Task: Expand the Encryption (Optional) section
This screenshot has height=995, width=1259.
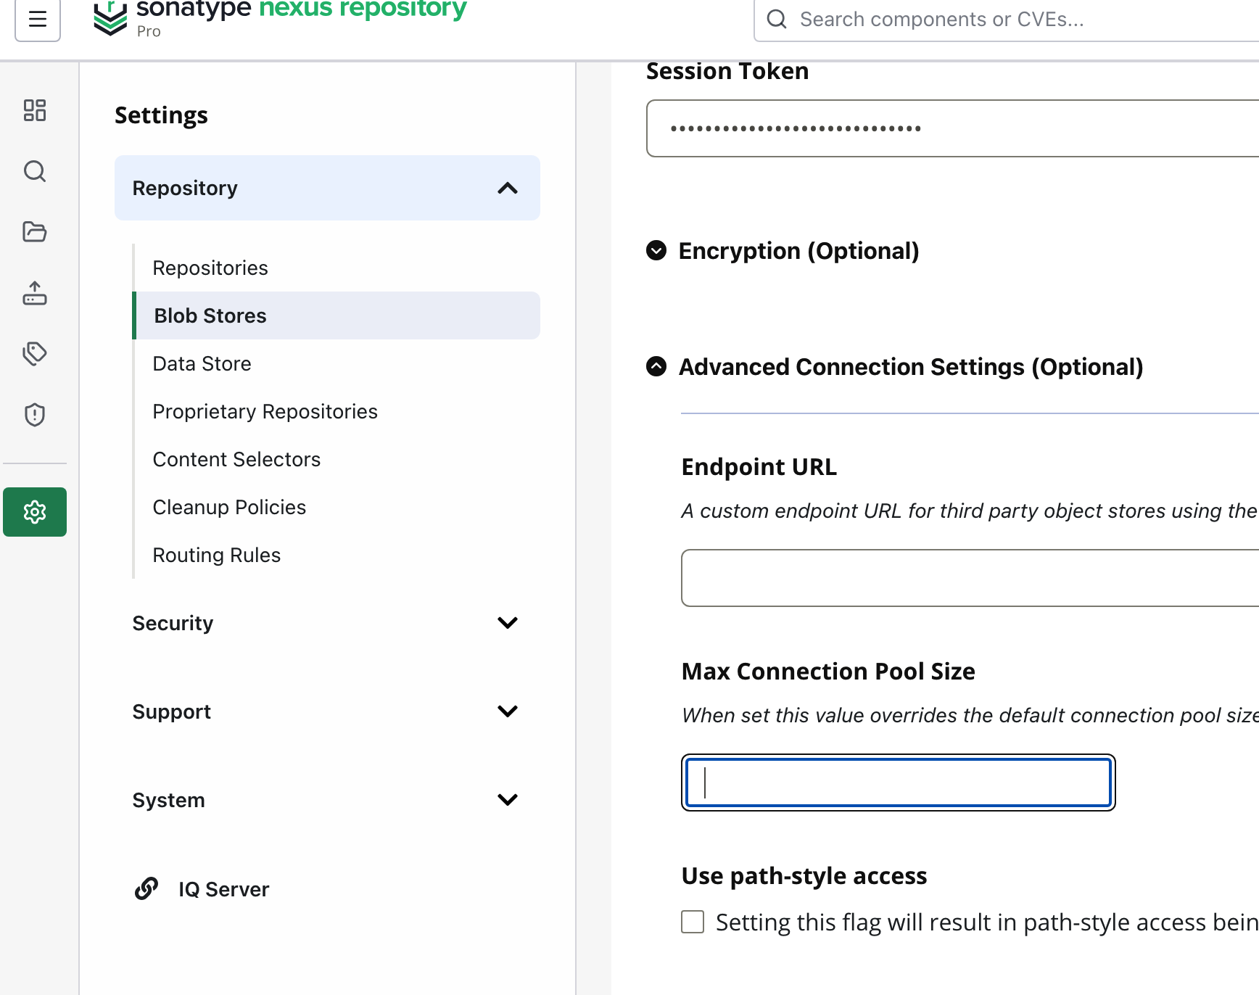Action: pos(656,250)
